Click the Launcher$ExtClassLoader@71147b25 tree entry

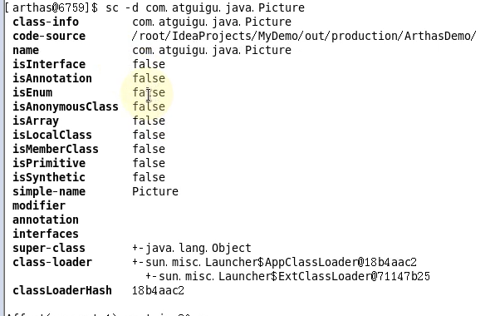(x=287, y=276)
